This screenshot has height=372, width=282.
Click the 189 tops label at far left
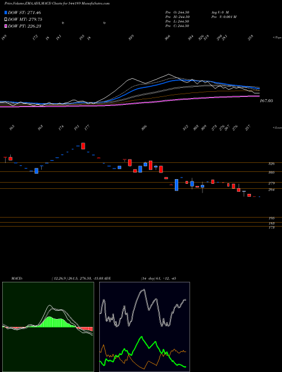tap(5, 38)
